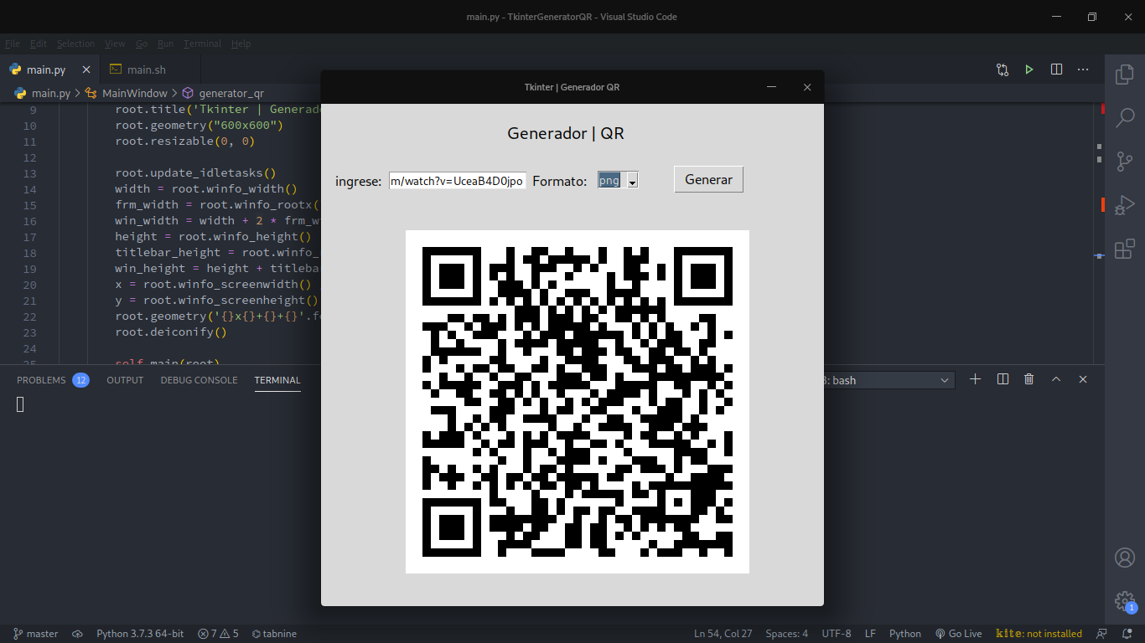This screenshot has width=1145, height=643.
Task: Click Ln 54, Col 27 status item
Action: pyautogui.click(x=723, y=634)
